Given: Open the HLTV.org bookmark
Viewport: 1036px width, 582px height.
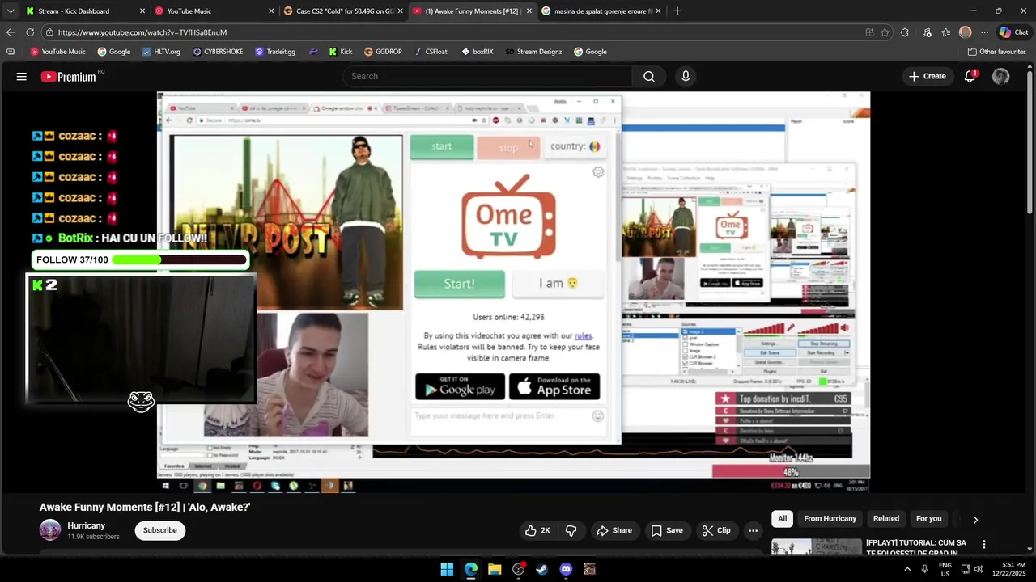Looking at the screenshot, I should click(161, 52).
